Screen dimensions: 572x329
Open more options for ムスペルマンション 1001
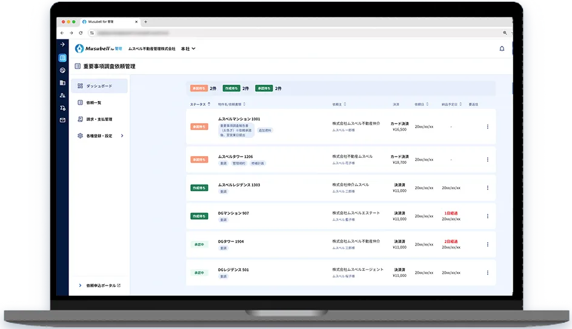(487, 126)
